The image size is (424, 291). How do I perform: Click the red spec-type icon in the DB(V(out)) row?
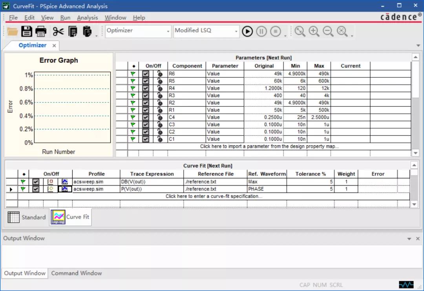point(50,182)
